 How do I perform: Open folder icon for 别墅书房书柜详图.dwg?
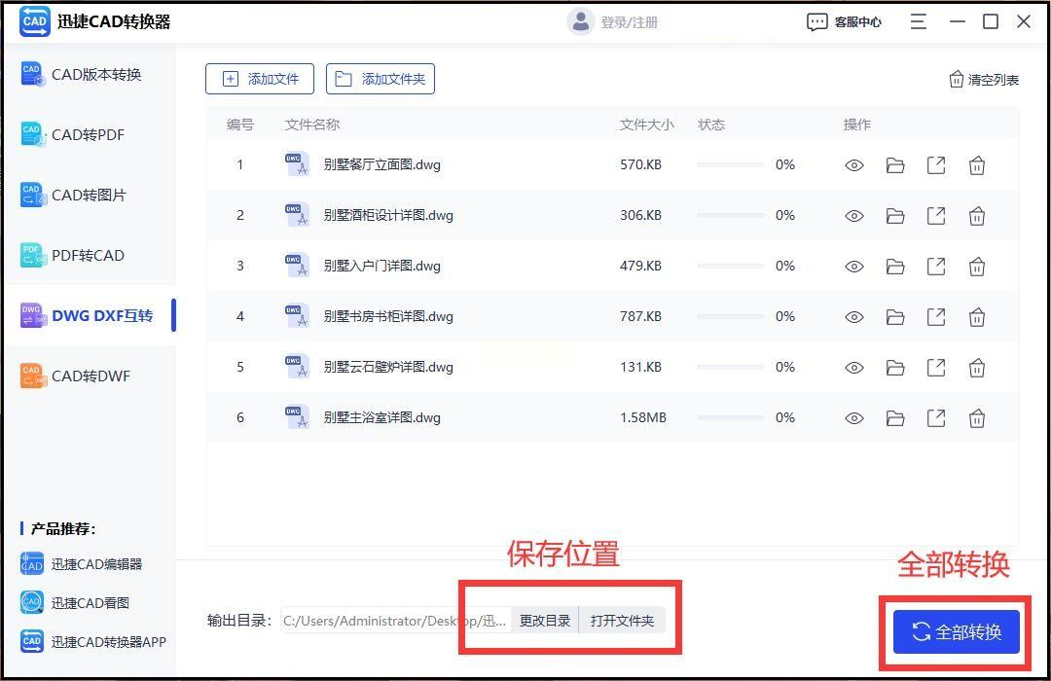tap(895, 317)
